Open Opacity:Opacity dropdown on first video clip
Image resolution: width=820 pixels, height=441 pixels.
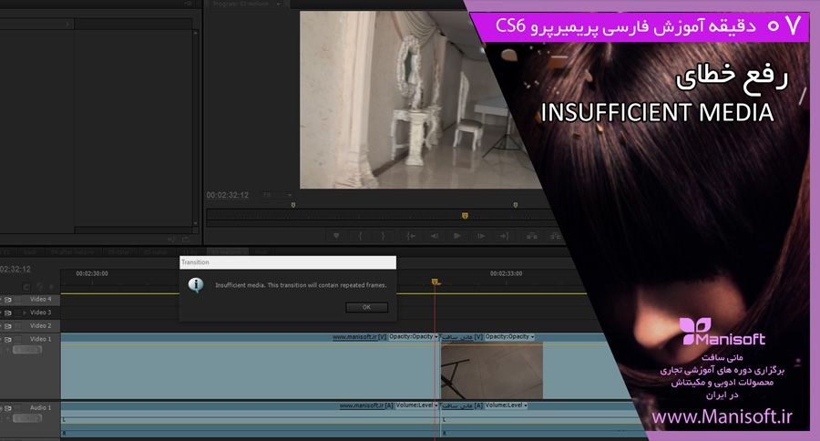(x=413, y=337)
